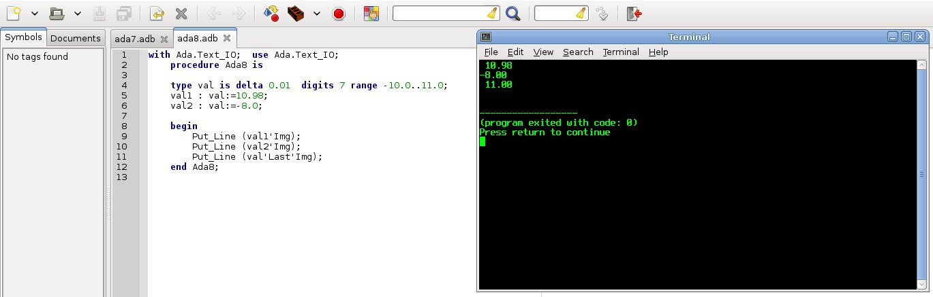Maximize the Terminal window
933x297 pixels.
pyautogui.click(x=906, y=37)
